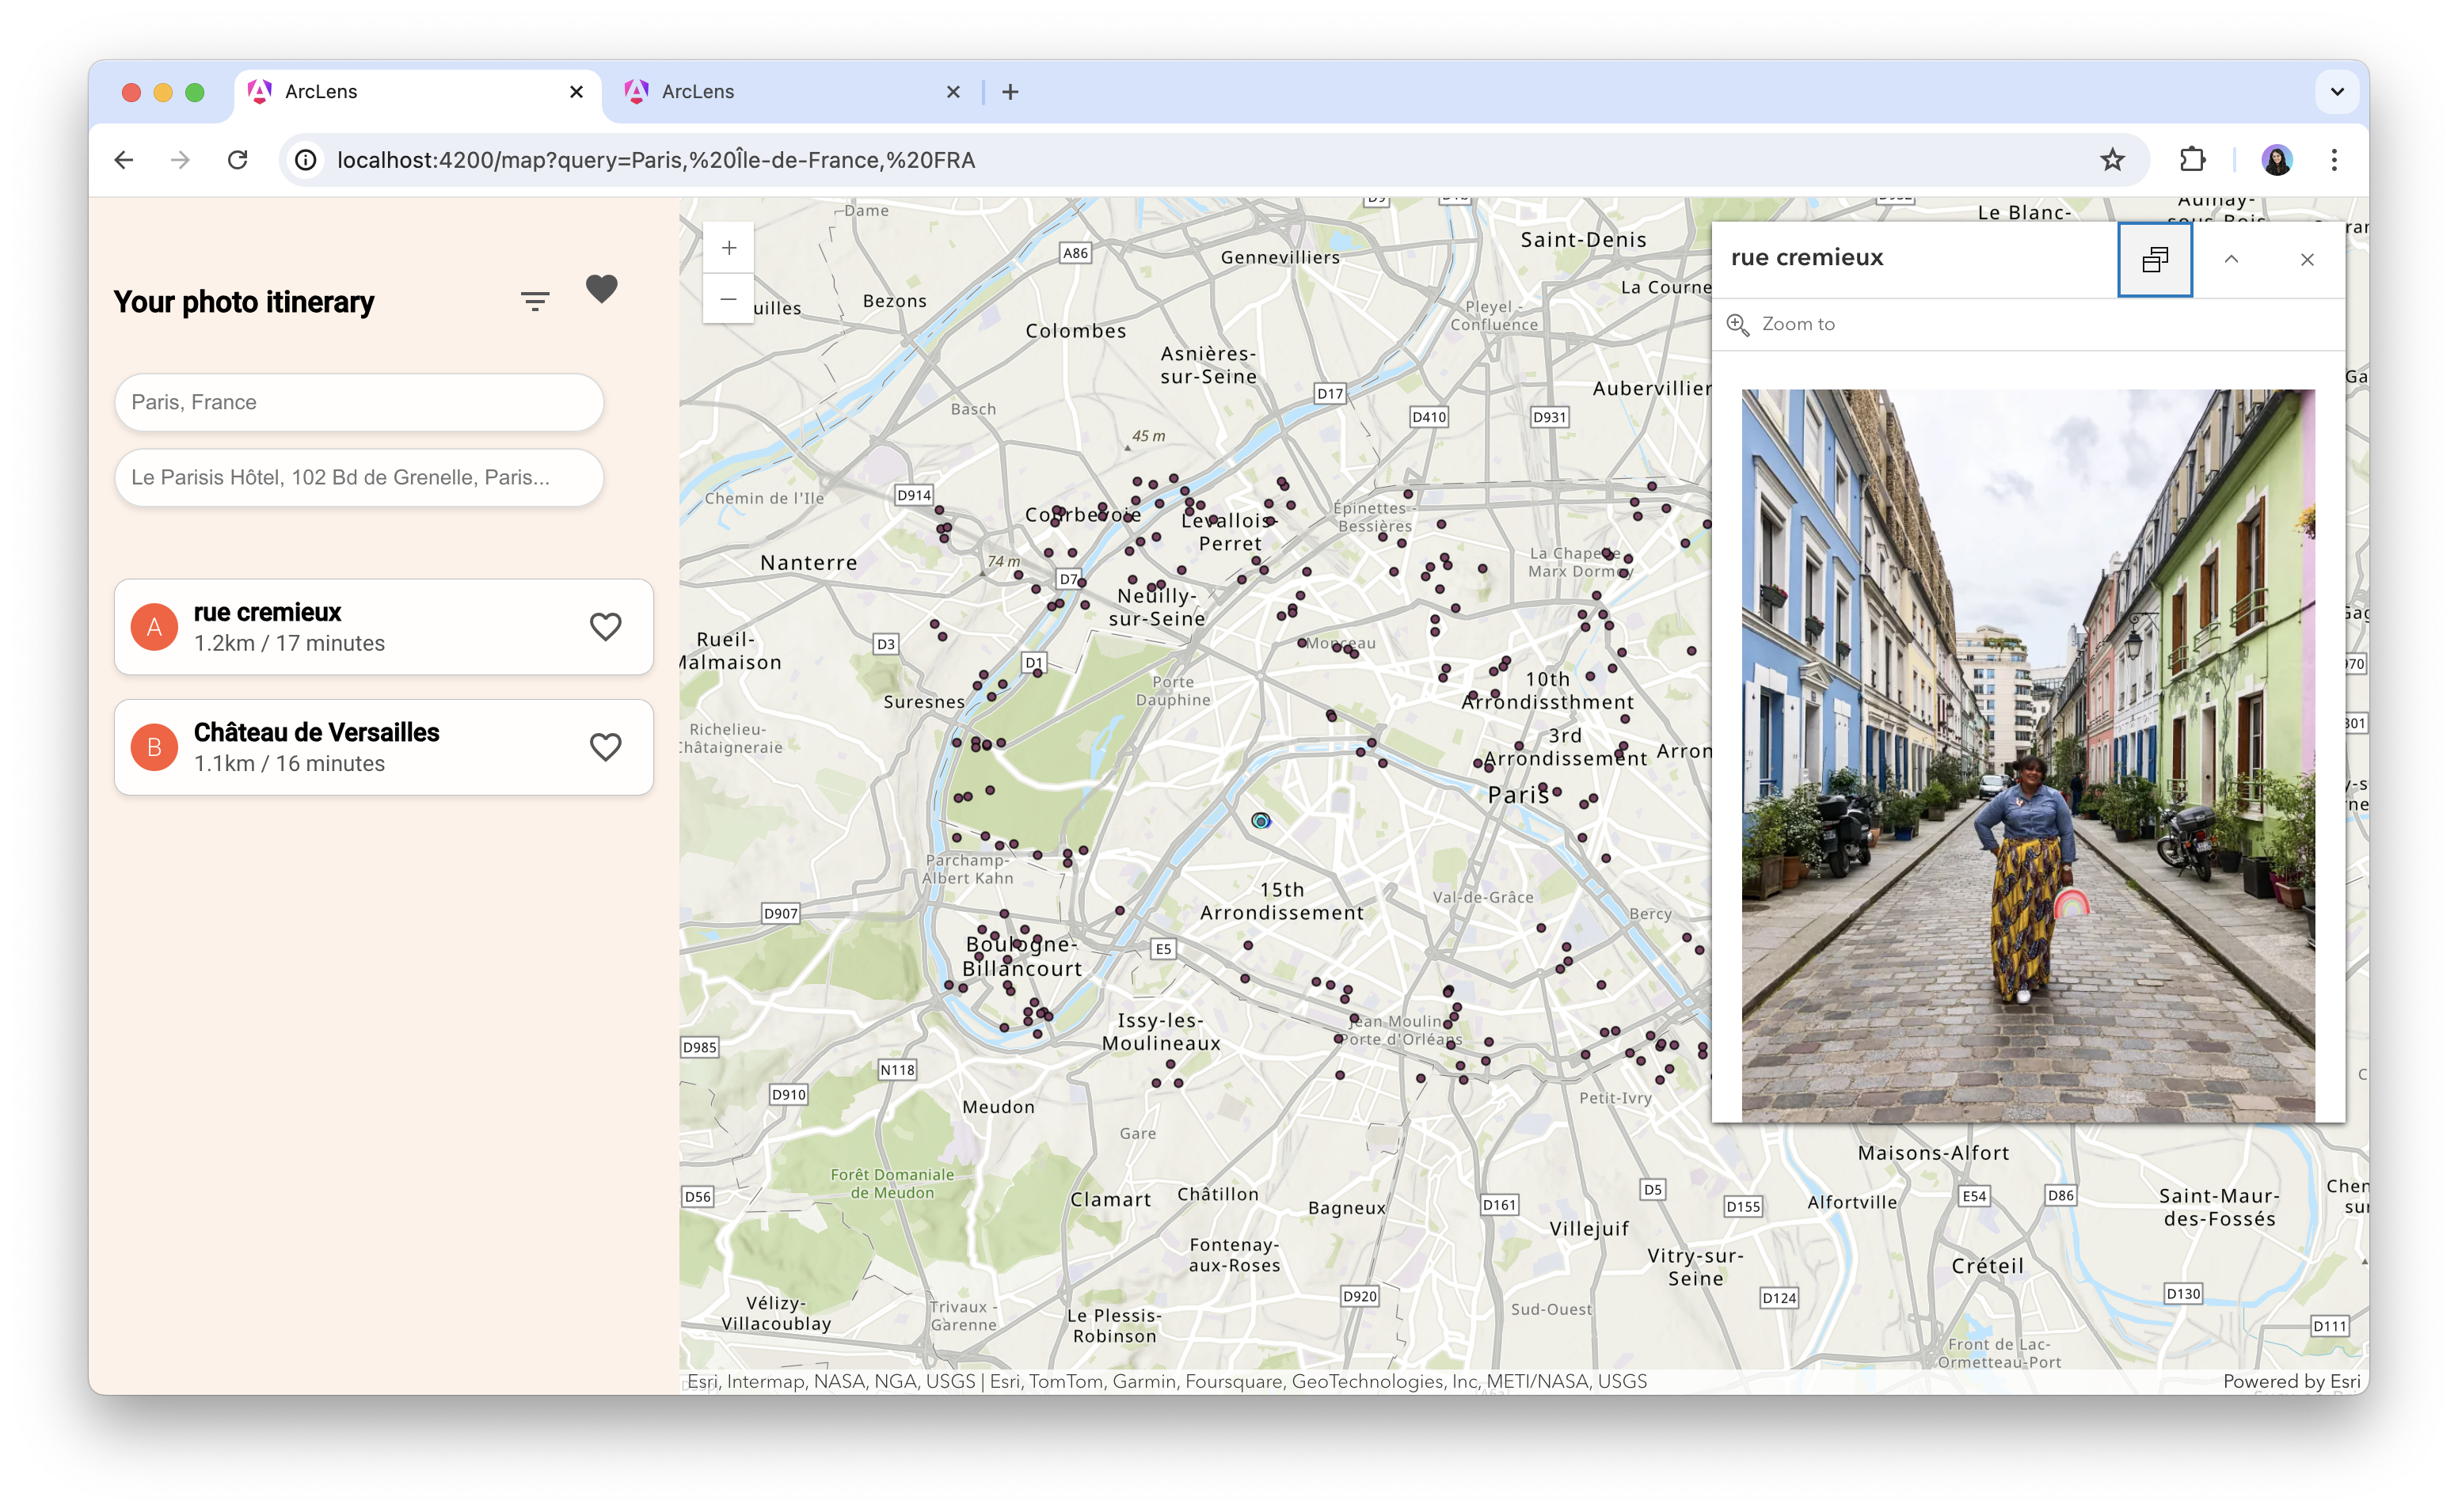This screenshot has width=2458, height=1512.
Task: Dock the rue cremieux popup
Action: click(x=2154, y=260)
